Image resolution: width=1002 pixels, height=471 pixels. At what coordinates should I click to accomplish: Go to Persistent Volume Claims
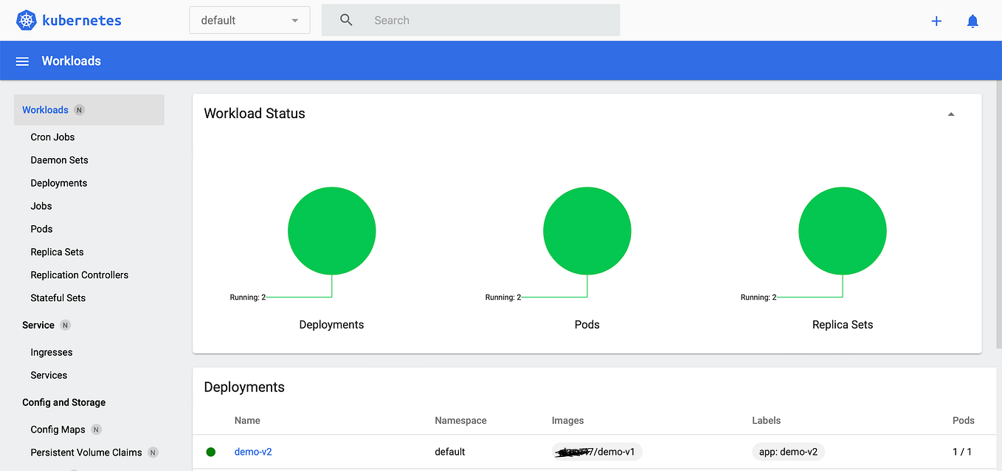86,452
